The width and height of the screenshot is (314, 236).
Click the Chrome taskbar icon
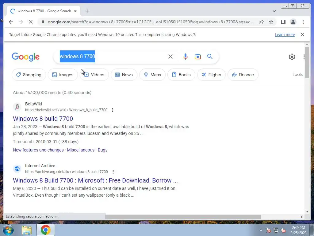[x=46, y=230]
